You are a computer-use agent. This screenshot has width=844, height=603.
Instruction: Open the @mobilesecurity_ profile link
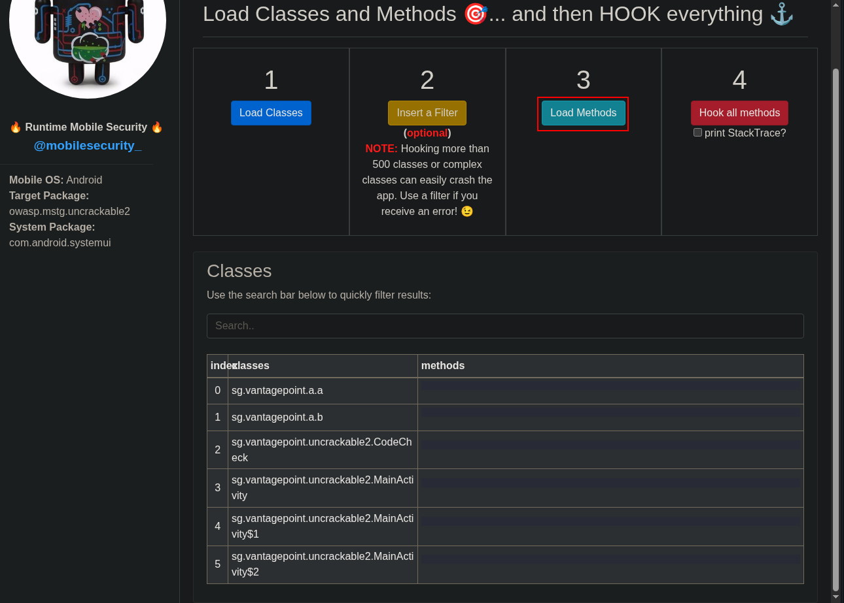(88, 146)
